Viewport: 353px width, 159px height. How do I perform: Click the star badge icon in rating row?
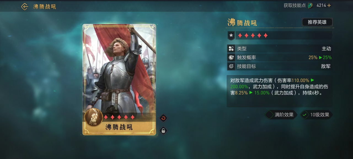[x=231, y=36]
